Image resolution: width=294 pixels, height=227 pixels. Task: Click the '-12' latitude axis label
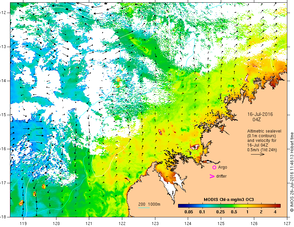[x=3, y=13]
